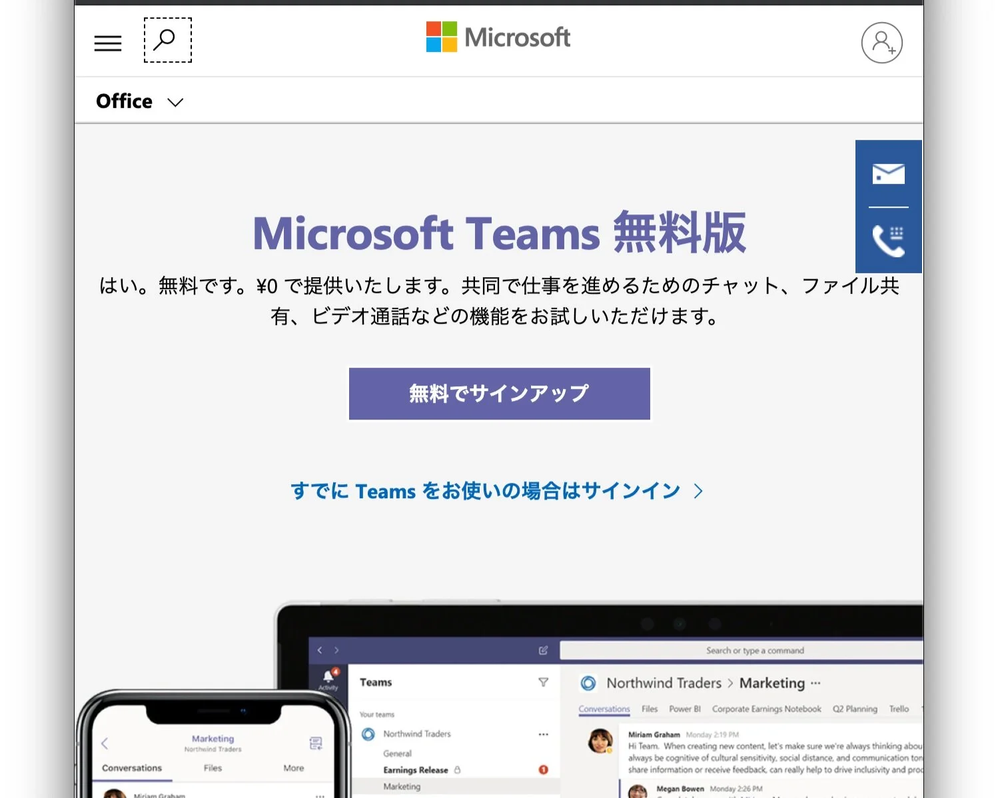Click the lock icon on Earnings Release
The image size is (998, 798).
pos(458,769)
